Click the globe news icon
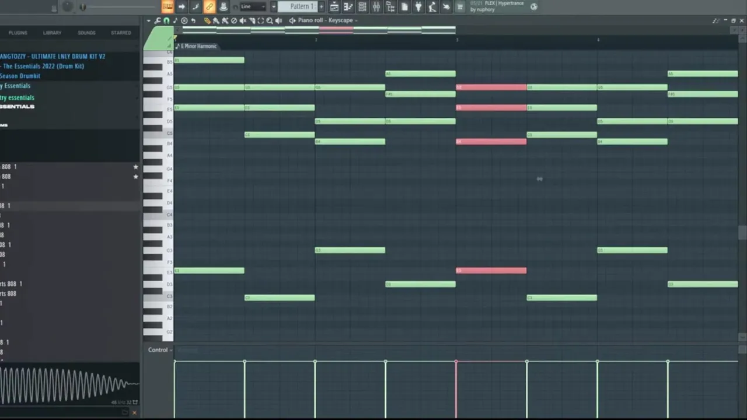747x420 pixels. pyautogui.click(x=533, y=6)
